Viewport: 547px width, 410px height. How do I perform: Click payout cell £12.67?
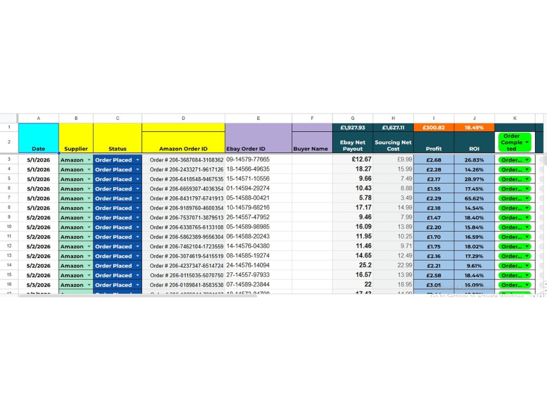353,160
